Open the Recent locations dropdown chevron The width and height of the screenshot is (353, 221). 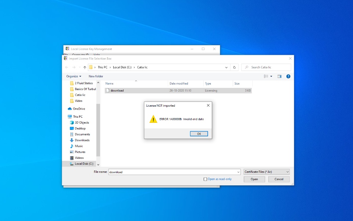coord(79,67)
